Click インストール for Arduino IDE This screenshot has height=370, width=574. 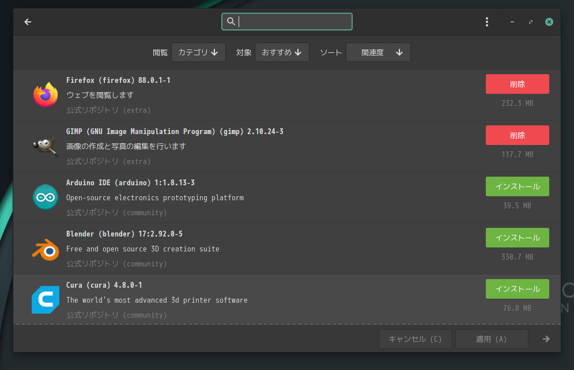pyautogui.click(x=518, y=186)
